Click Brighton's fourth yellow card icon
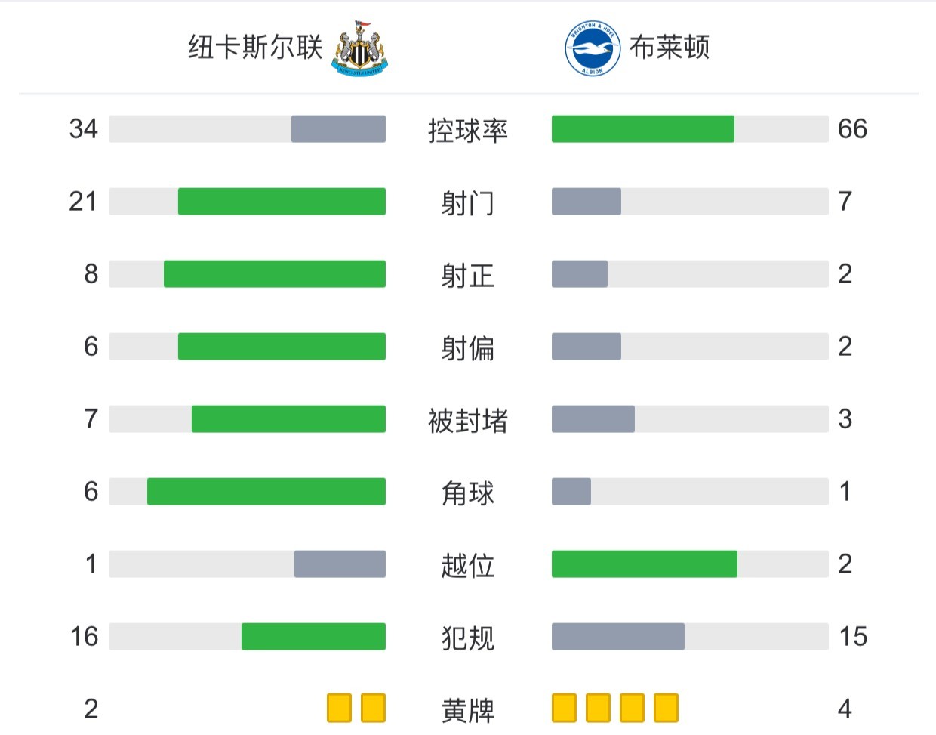 pyautogui.click(x=666, y=709)
